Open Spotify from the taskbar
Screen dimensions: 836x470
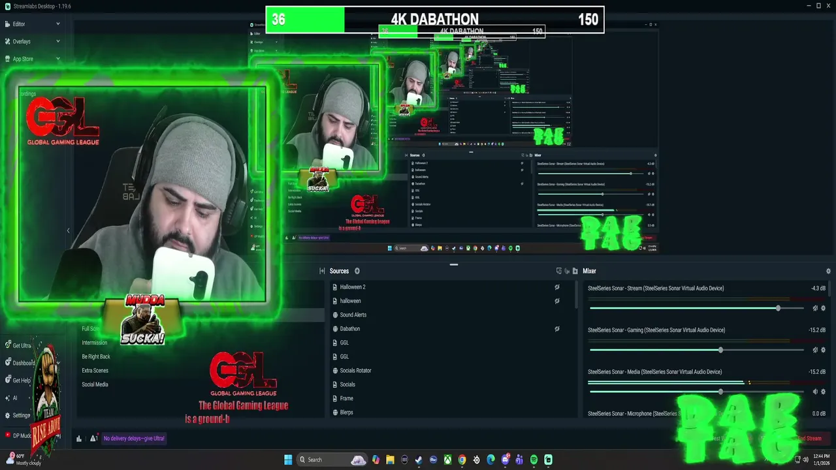pos(534,460)
